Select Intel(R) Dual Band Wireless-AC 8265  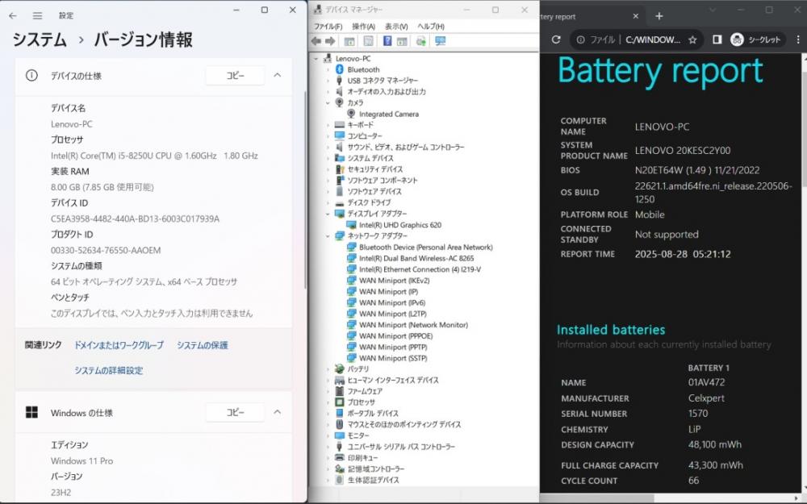click(x=416, y=258)
